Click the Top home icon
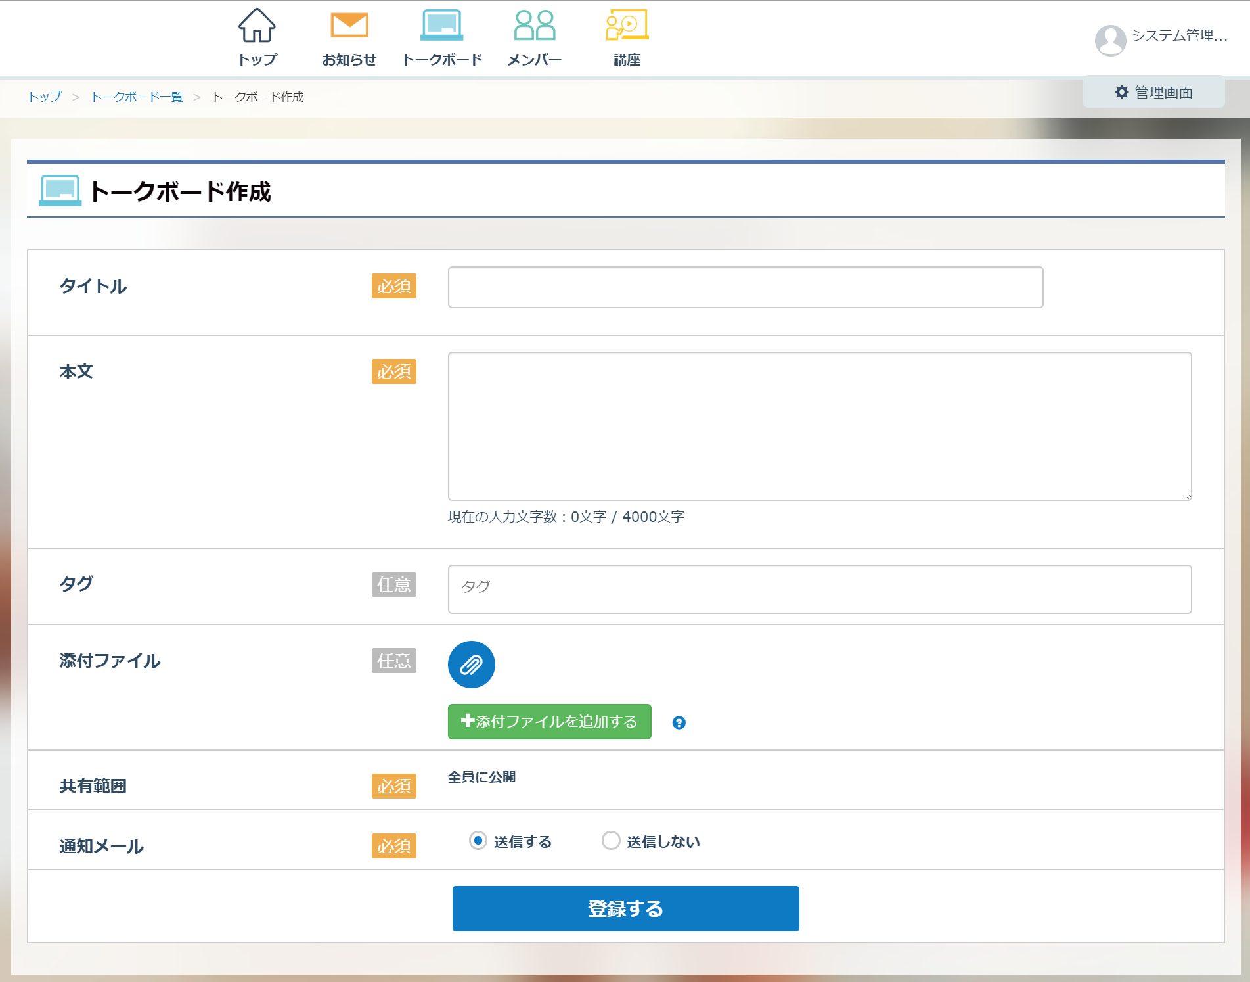Screen dimensions: 1250x982 257,26
